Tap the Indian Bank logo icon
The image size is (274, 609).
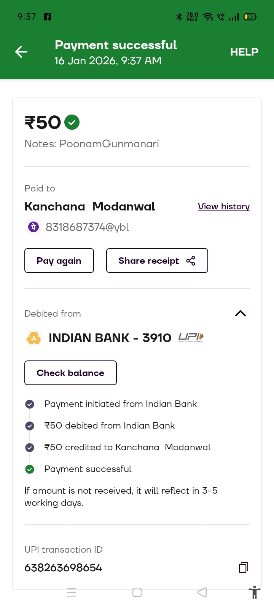pos(33,338)
